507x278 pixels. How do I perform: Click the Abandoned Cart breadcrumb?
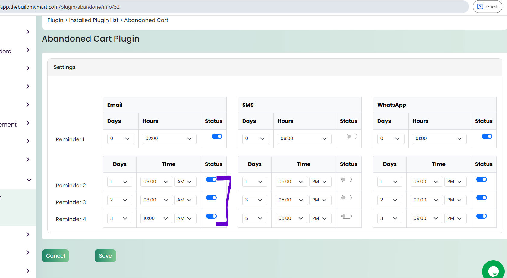(x=146, y=20)
